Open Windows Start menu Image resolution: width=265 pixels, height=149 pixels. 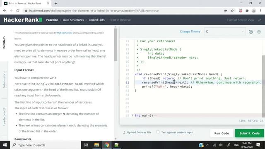(5, 145)
